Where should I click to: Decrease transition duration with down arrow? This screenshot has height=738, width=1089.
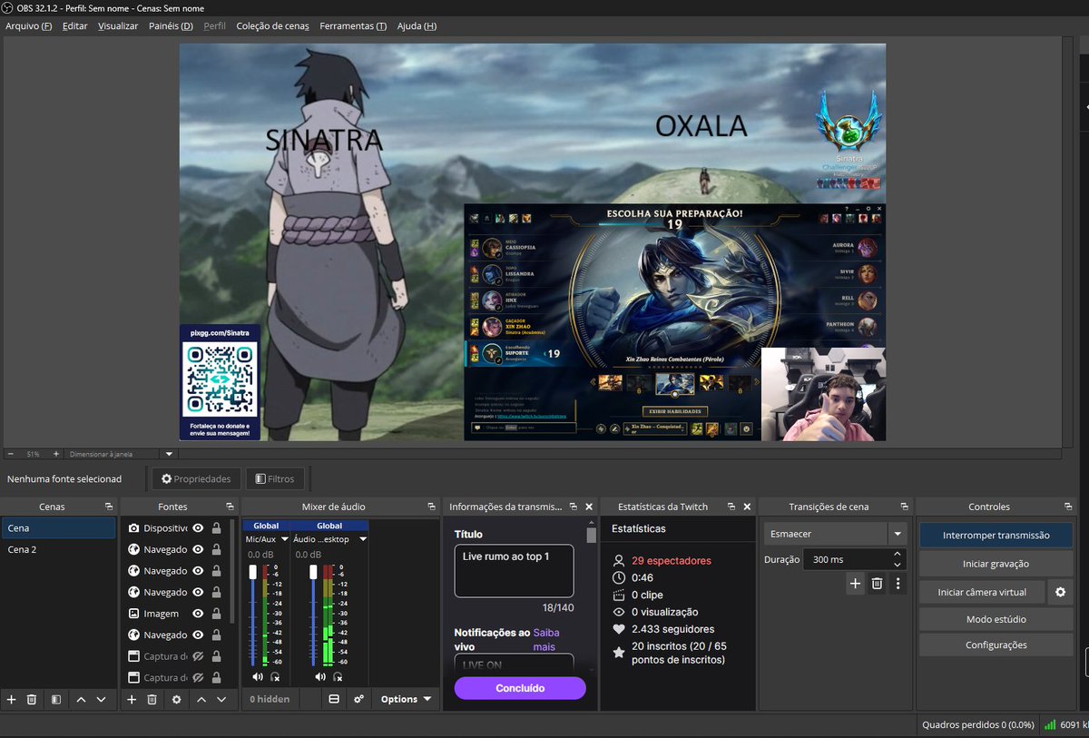(x=898, y=564)
